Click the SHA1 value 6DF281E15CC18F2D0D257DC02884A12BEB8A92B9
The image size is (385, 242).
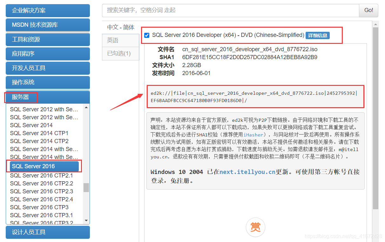250,57
